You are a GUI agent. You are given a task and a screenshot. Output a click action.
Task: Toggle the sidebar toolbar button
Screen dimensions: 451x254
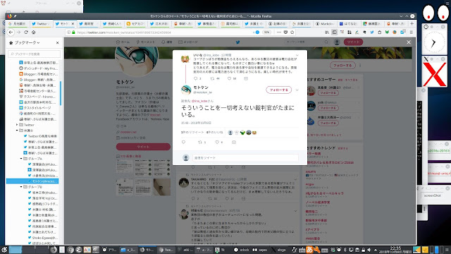point(335,32)
